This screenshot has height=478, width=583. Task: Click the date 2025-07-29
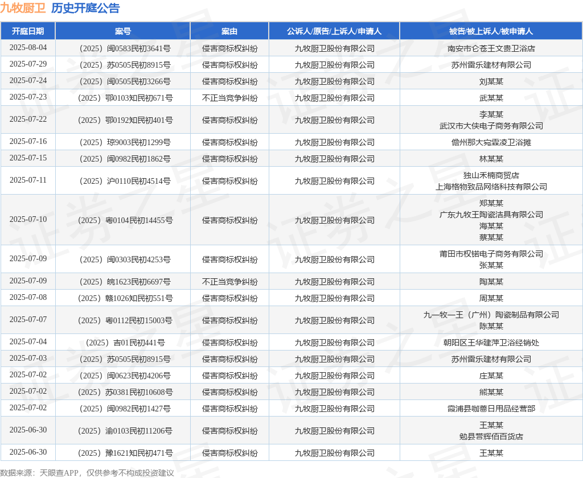pos(28,64)
